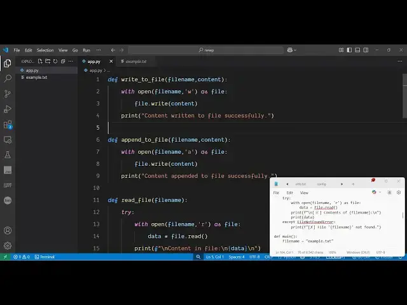This screenshot has width=407, height=305.
Task: Create a new folder in Explorer
Action: coord(48,61)
